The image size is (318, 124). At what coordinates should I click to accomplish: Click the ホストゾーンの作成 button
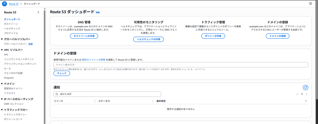tap(84, 36)
